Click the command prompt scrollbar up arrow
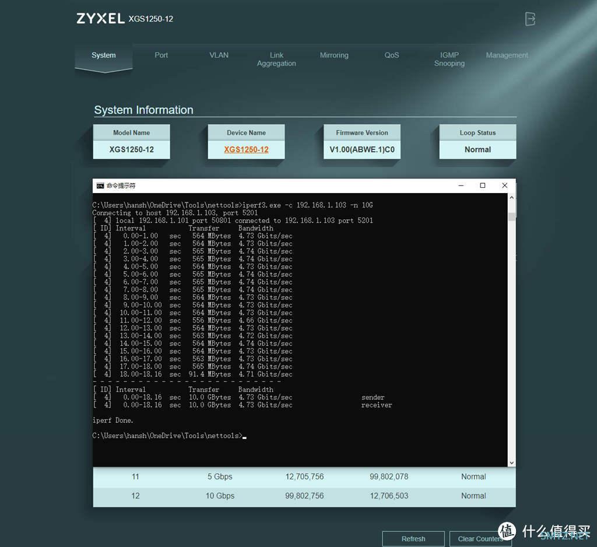 coord(512,198)
